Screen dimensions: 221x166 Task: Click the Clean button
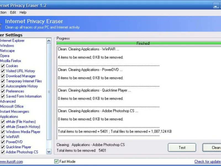pyautogui.click(x=212, y=147)
